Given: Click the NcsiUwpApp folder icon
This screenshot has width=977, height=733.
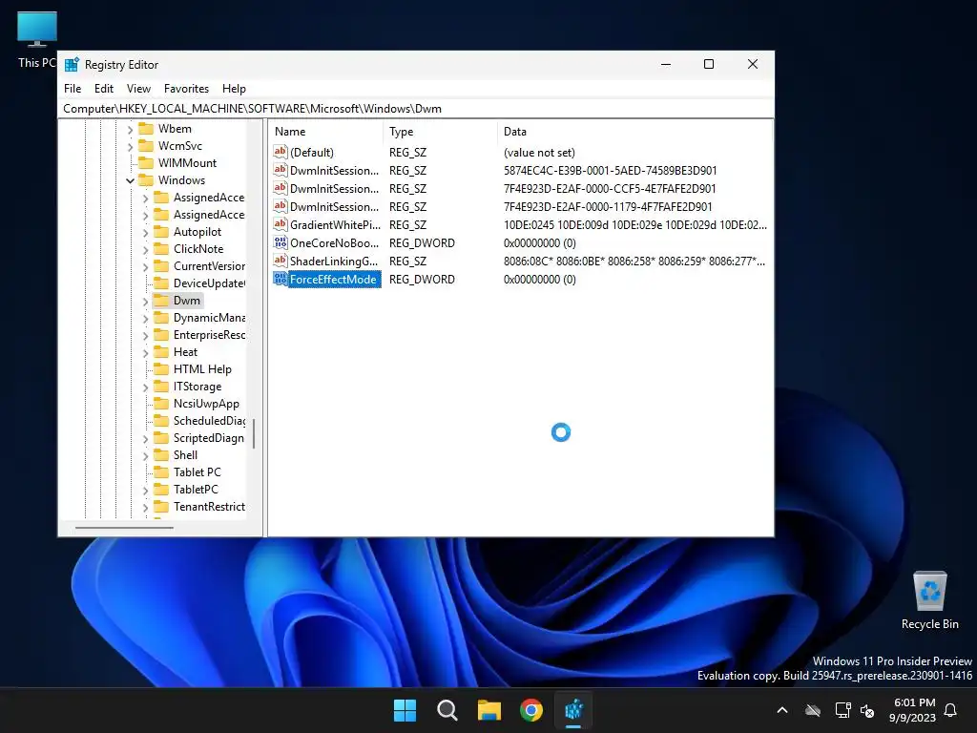Looking at the screenshot, I should tap(161, 404).
